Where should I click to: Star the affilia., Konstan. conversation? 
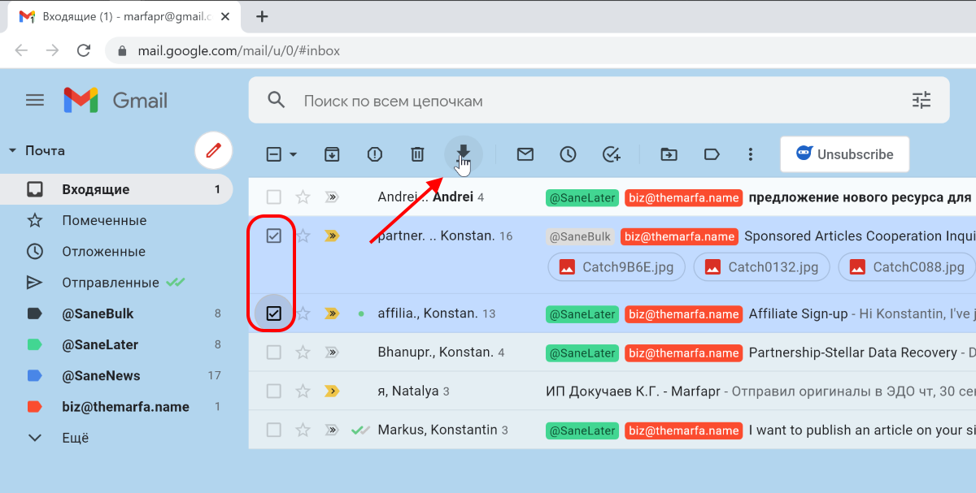(303, 314)
